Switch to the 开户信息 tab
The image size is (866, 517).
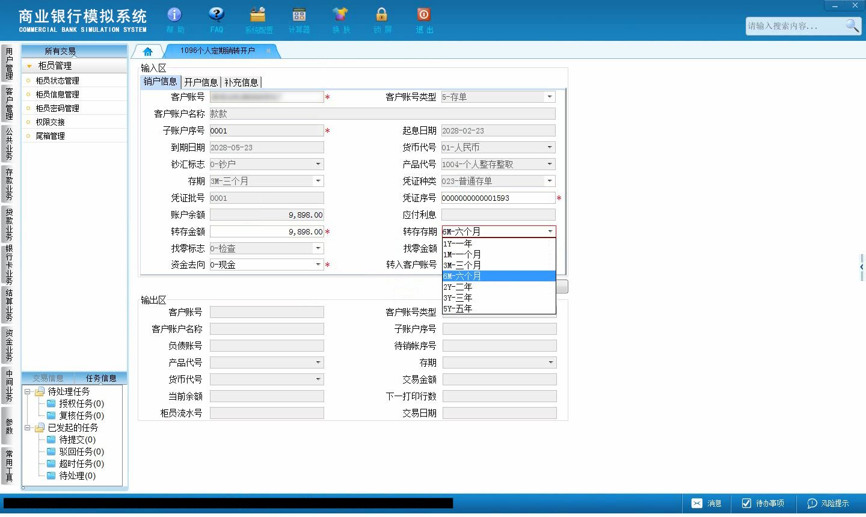point(201,82)
